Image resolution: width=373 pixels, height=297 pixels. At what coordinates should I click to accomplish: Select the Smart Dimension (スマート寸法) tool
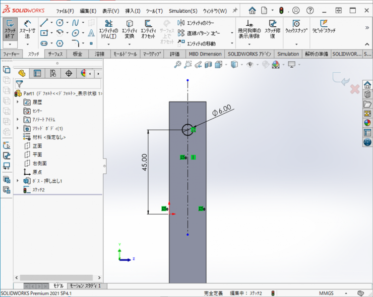click(27, 28)
